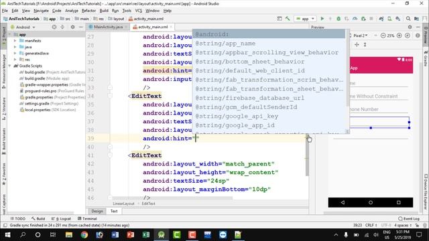Hide the Preview panel with the minus icon
The height and width of the screenshot is (241, 429).
point(418,27)
